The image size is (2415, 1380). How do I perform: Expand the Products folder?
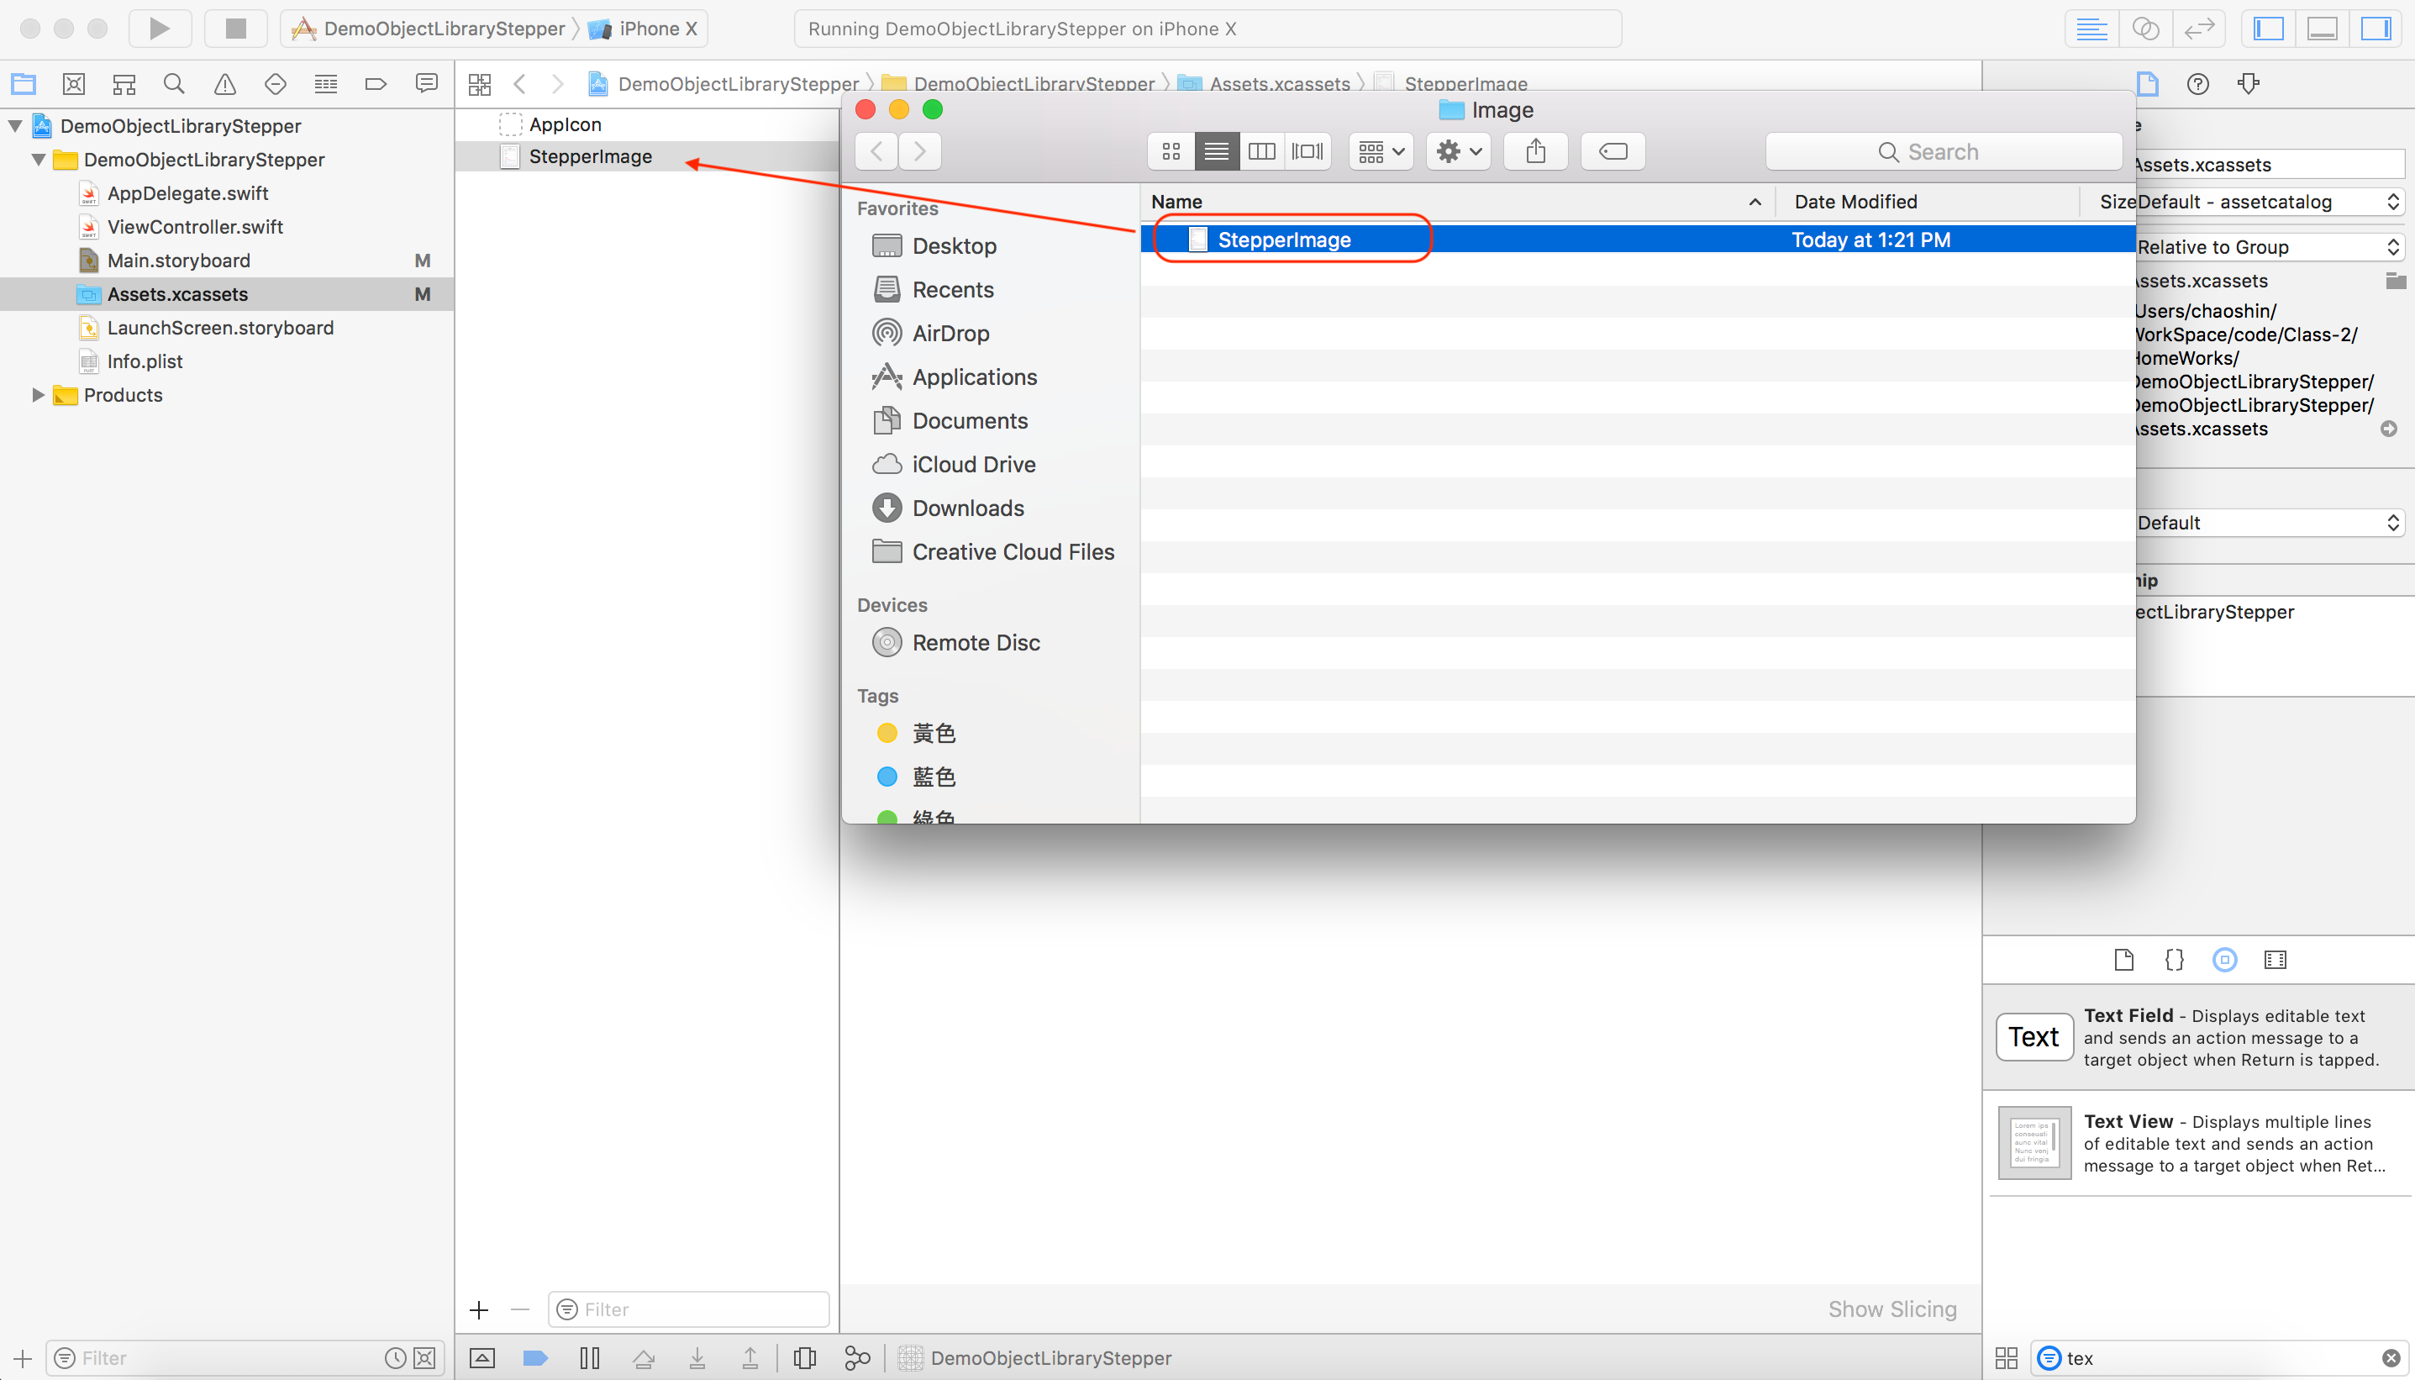pyautogui.click(x=37, y=395)
